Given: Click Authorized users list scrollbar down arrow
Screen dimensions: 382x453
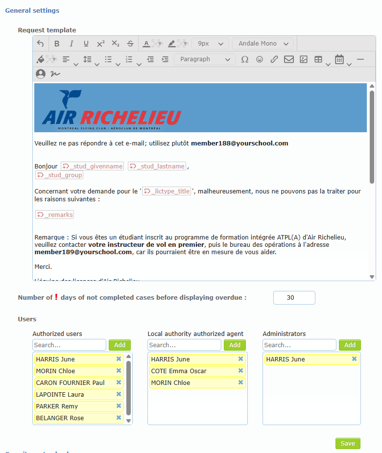Looking at the screenshot, I should (129, 421).
